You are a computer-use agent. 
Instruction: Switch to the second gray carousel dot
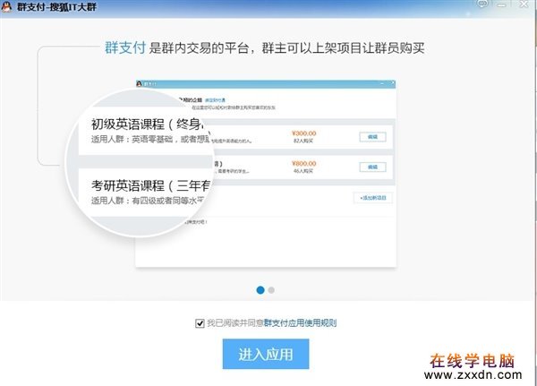coord(271,290)
